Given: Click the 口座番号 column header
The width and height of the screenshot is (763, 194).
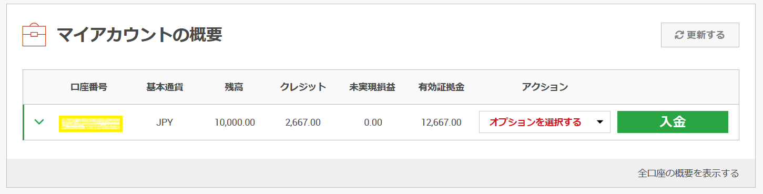Looking at the screenshot, I should click(89, 87).
